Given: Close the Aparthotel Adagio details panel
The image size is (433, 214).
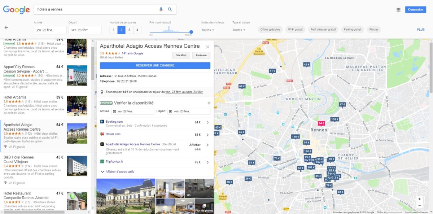Looking at the screenshot, I should point(207,47).
